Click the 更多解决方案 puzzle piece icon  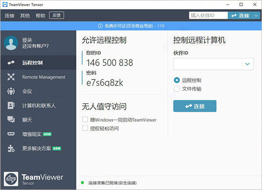click(x=11, y=149)
